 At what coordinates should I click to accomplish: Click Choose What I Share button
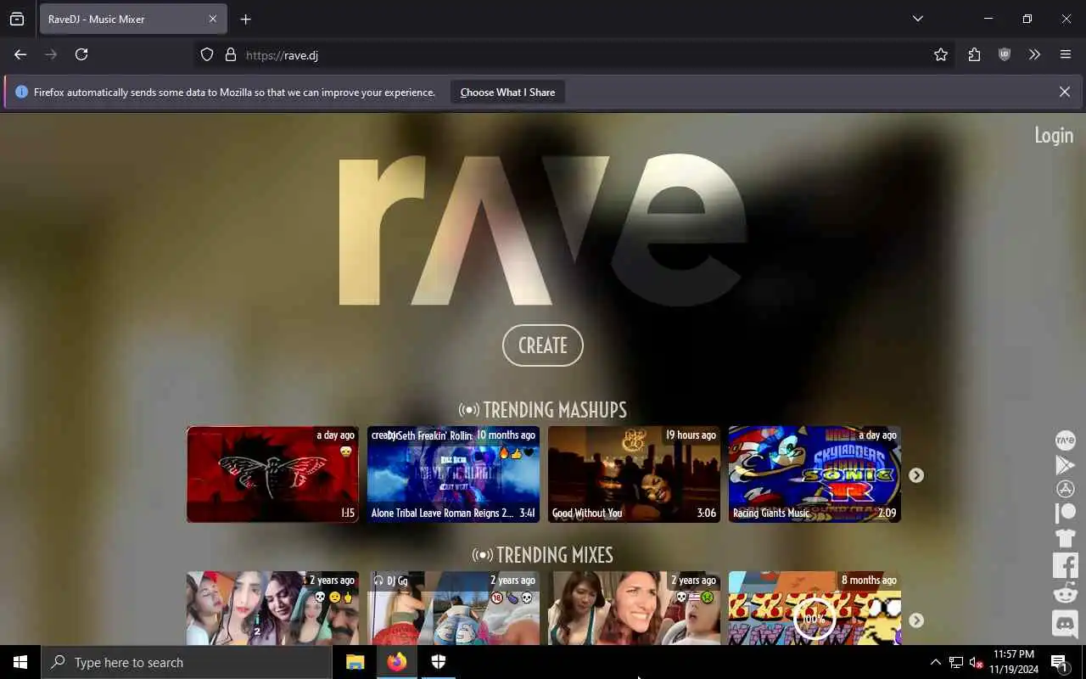[x=507, y=92]
